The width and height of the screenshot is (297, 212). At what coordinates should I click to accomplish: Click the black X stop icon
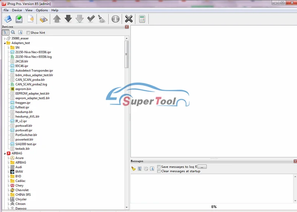tap(129, 19)
